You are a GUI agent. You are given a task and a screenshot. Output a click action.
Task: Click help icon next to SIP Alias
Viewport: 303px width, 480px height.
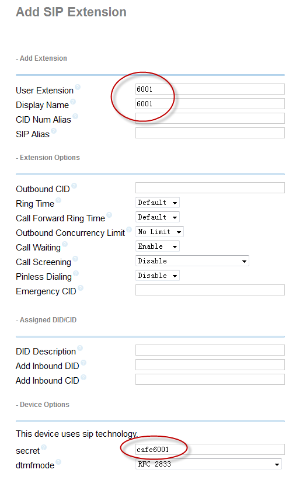pyautogui.click(x=54, y=131)
